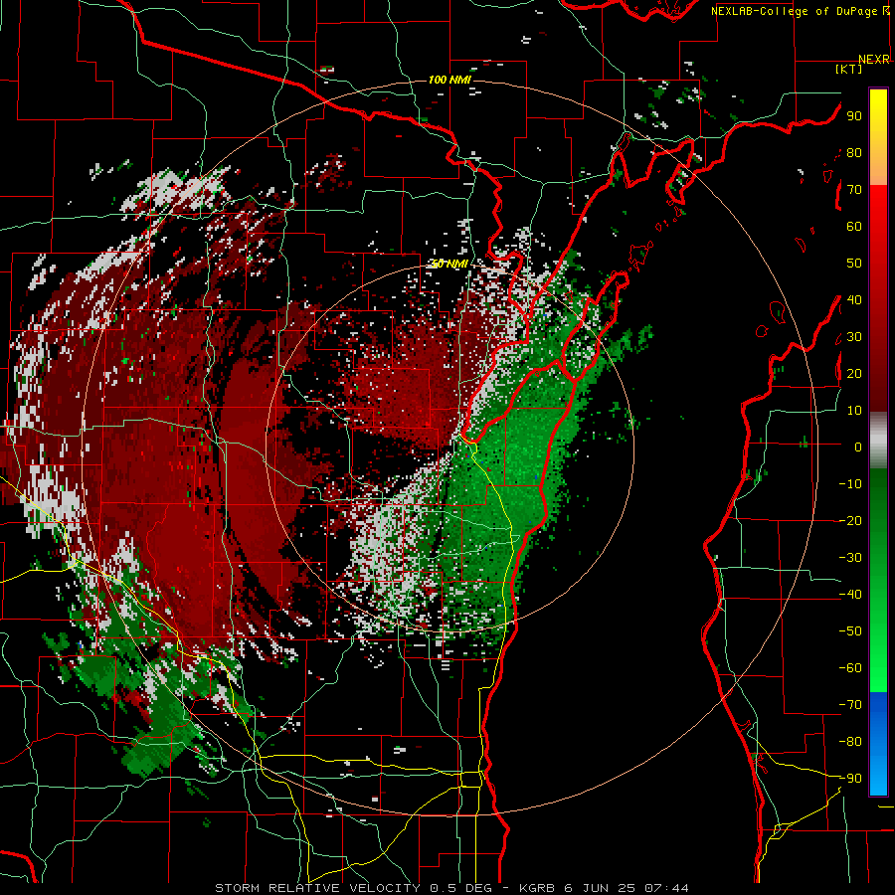The image size is (895, 895).
Task: Click the '-20' value on the velocity scale
Action: pyautogui.click(x=850, y=520)
